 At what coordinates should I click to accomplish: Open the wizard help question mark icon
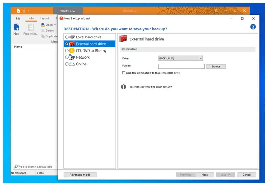(253, 26)
